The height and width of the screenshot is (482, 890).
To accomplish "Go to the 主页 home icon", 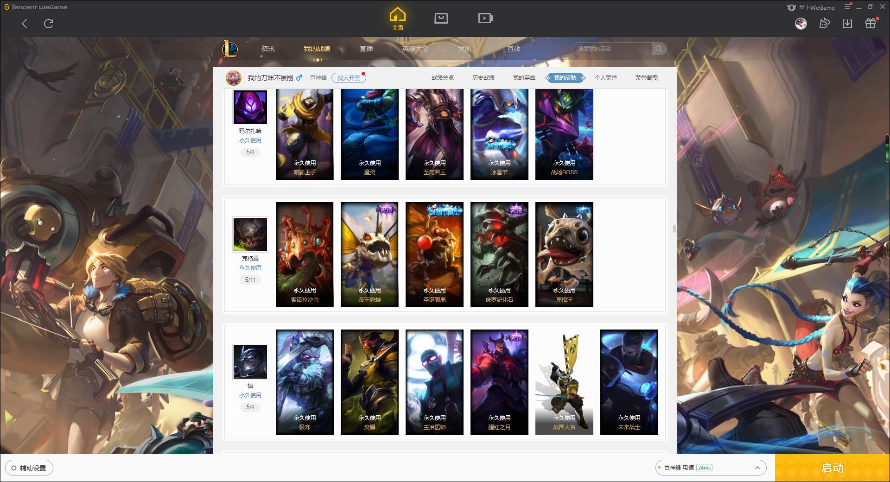I will (x=397, y=19).
